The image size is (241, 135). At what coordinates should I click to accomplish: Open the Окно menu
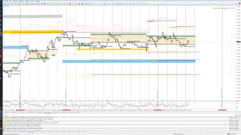32,1
